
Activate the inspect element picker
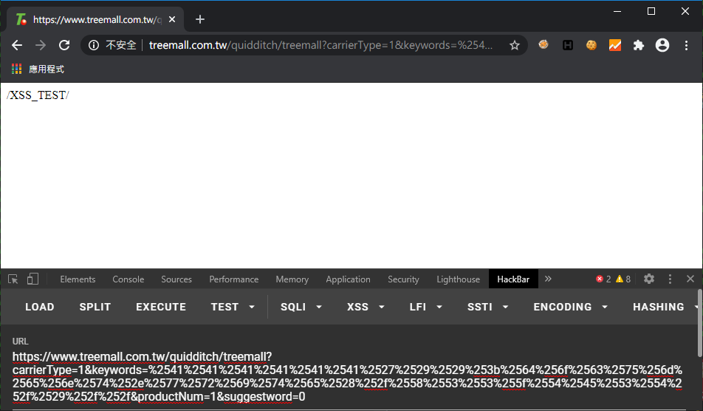pyautogui.click(x=13, y=279)
